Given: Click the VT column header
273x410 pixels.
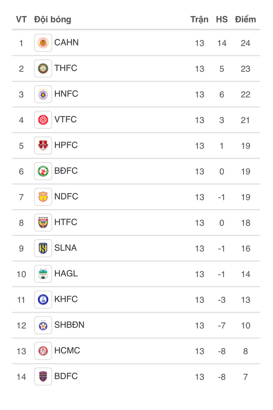Looking at the screenshot, I should 21,19.
